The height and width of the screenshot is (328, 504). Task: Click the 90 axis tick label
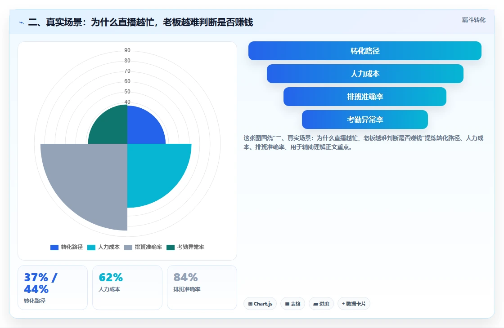pos(127,50)
